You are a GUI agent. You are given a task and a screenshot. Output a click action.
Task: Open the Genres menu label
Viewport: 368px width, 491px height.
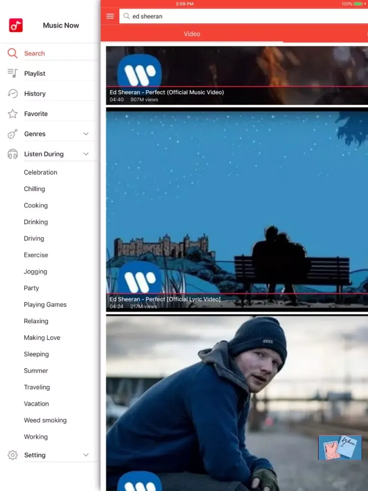35,134
